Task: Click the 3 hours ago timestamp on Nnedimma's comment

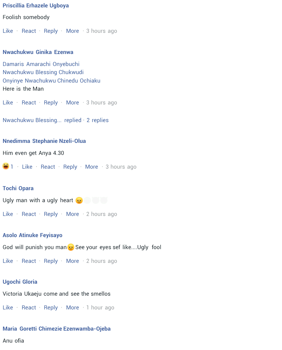Action: 121,167
